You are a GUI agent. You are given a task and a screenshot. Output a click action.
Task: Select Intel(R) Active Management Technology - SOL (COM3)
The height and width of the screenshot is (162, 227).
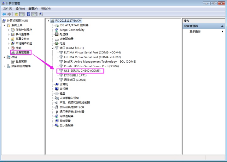tap(100, 62)
